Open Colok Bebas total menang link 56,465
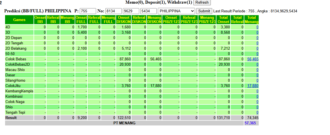The height and width of the screenshot is (135, 330). 253,59
